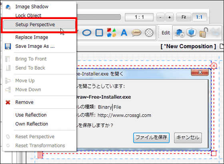Click the 1 : 1 zoom ratio field
The image size is (224, 164).
coord(139,17)
